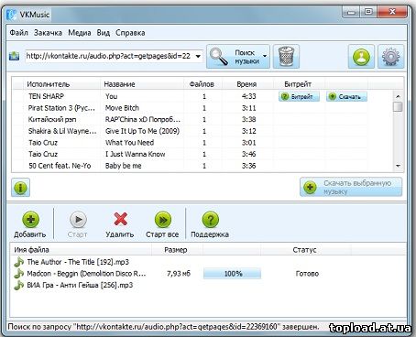Open the Закачка menu

[48, 33]
